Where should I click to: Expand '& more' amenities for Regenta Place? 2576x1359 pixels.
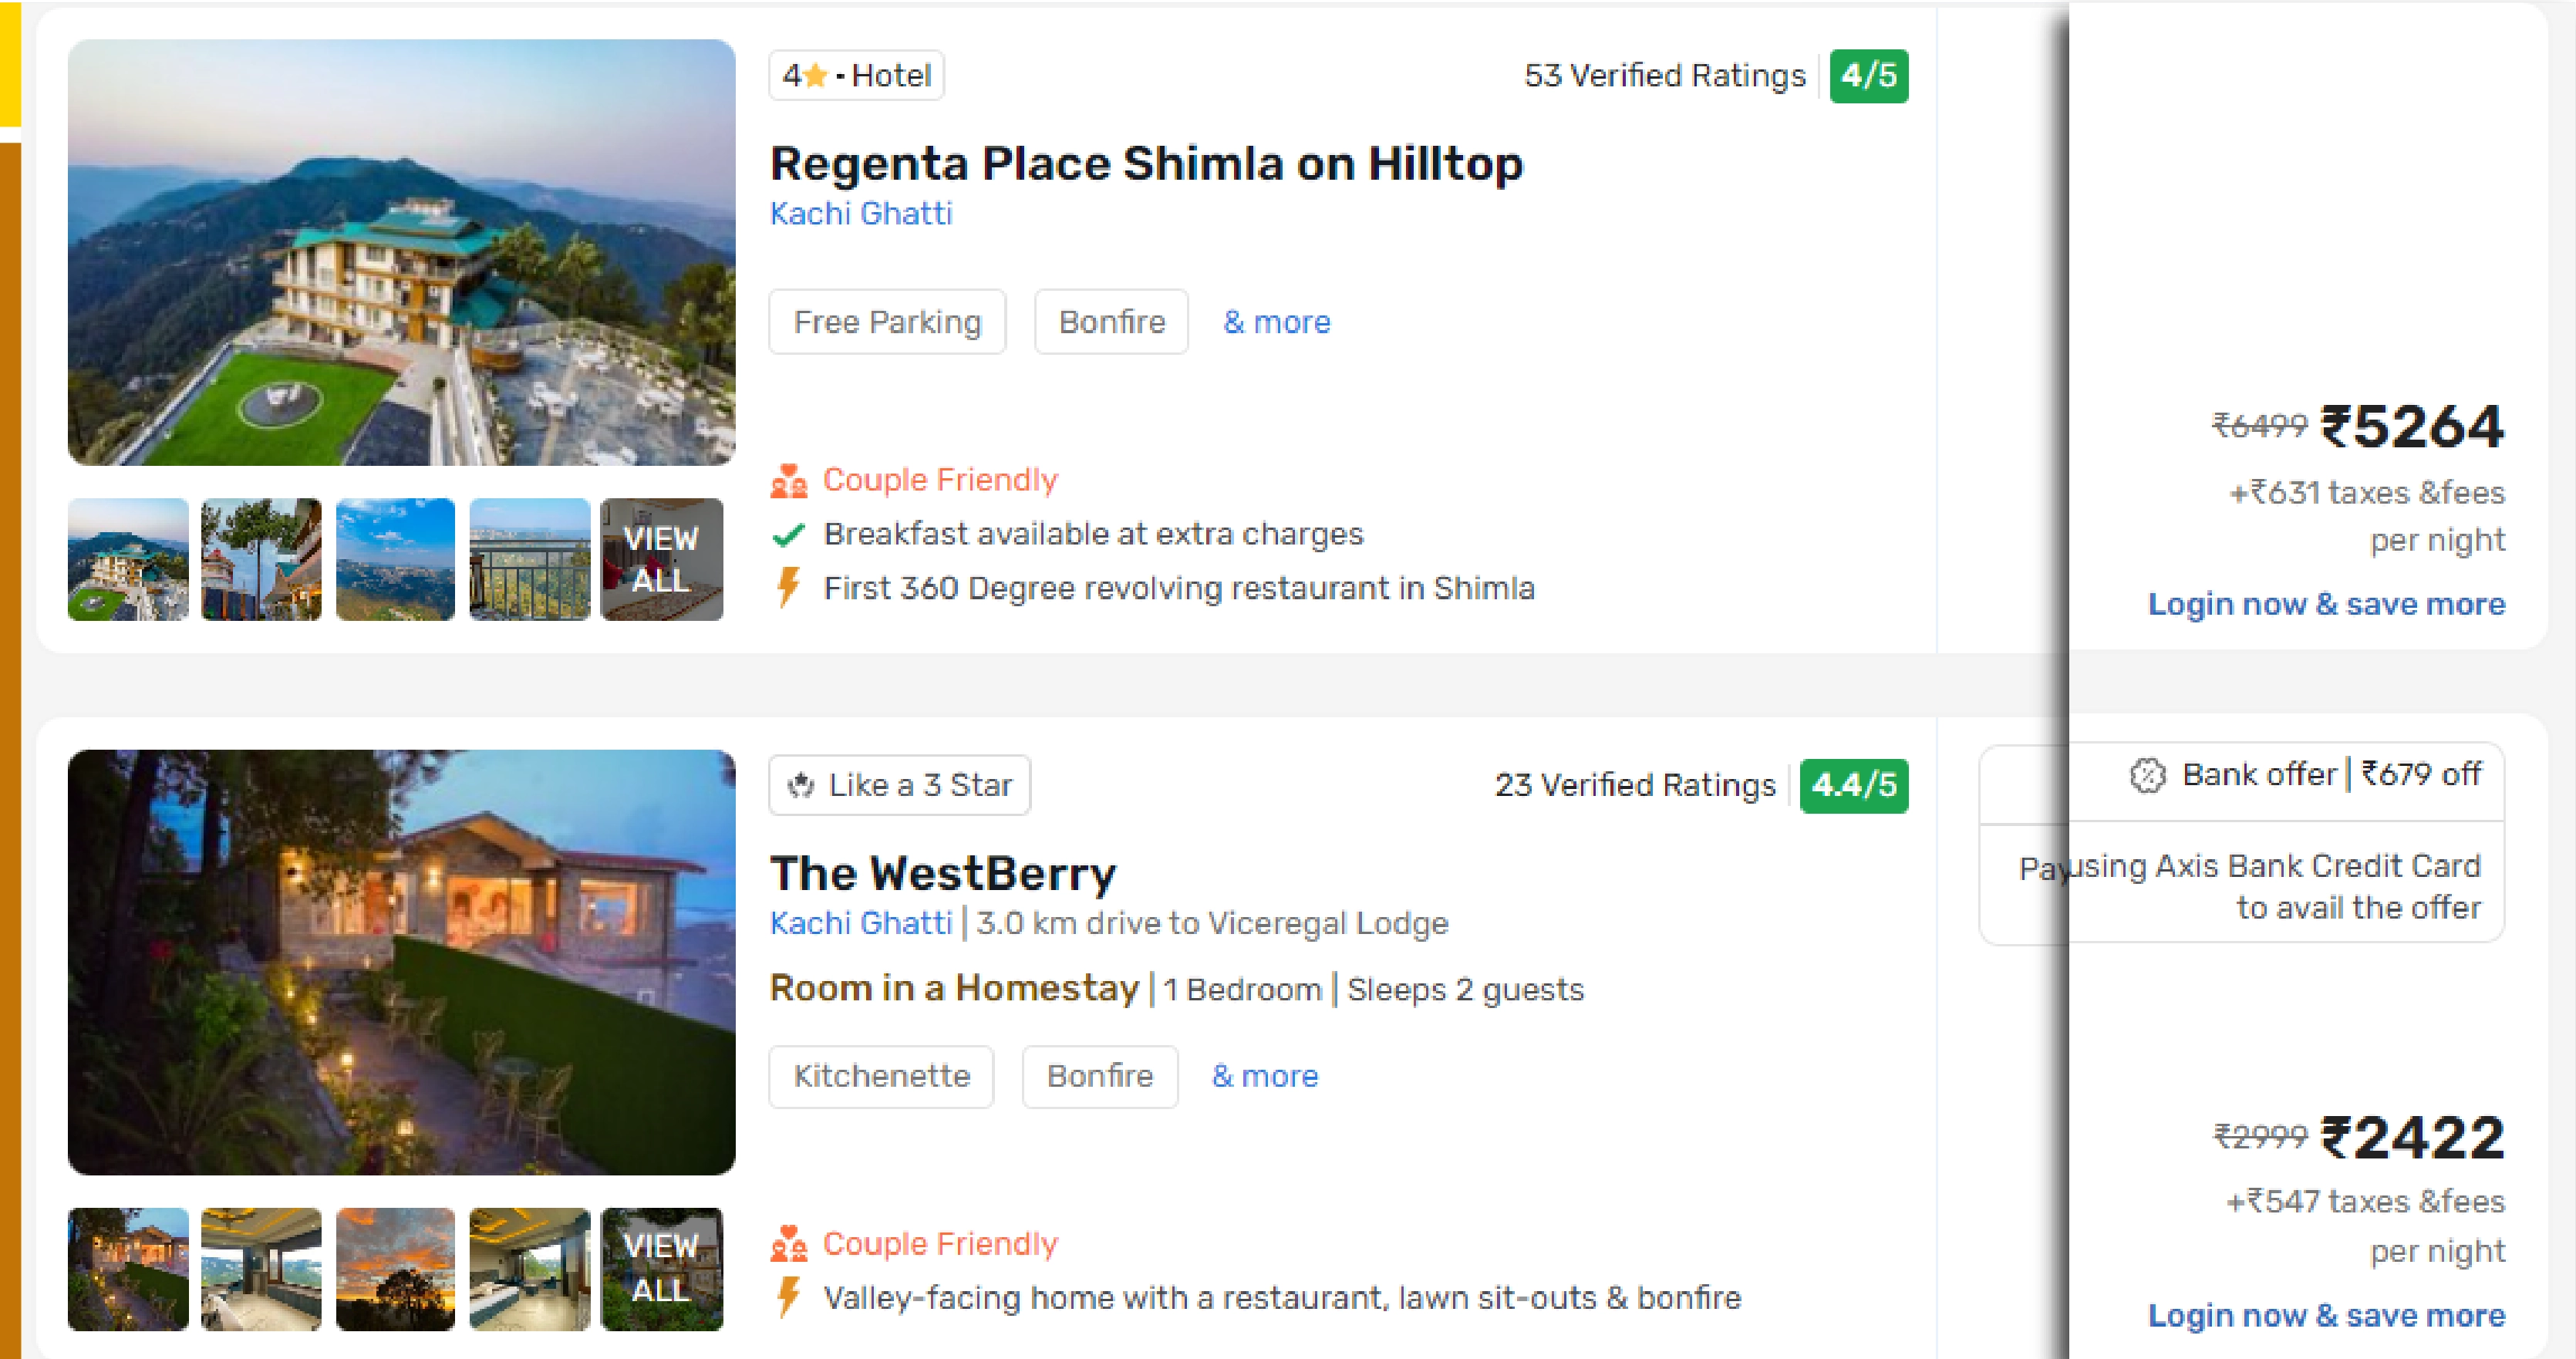point(1276,322)
